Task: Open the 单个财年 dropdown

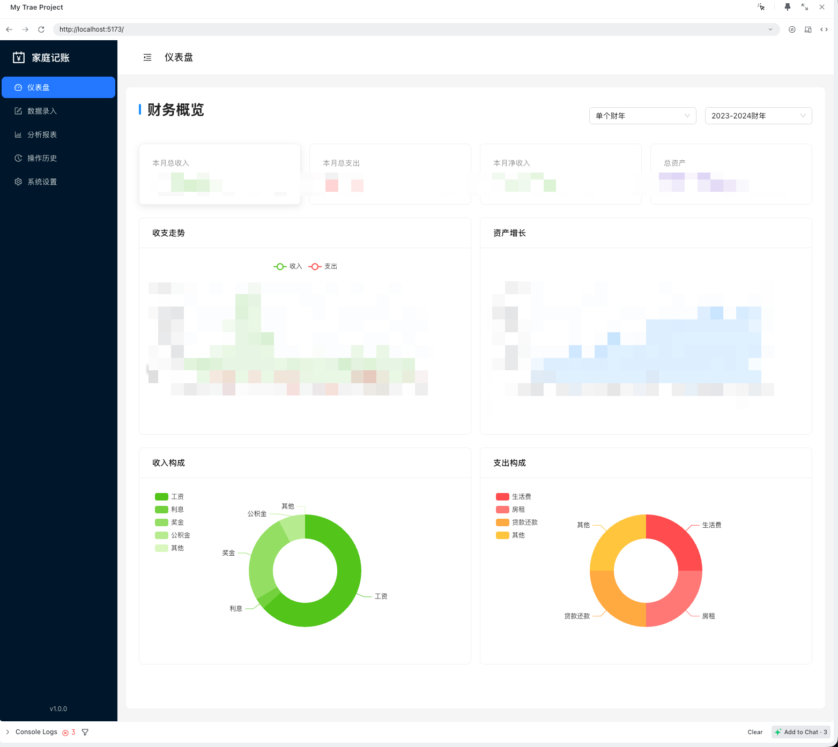Action: 642,116
